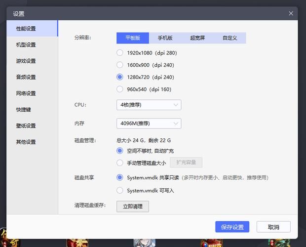
Task: Click 取消 to cancel settings
Action: (x=273, y=227)
